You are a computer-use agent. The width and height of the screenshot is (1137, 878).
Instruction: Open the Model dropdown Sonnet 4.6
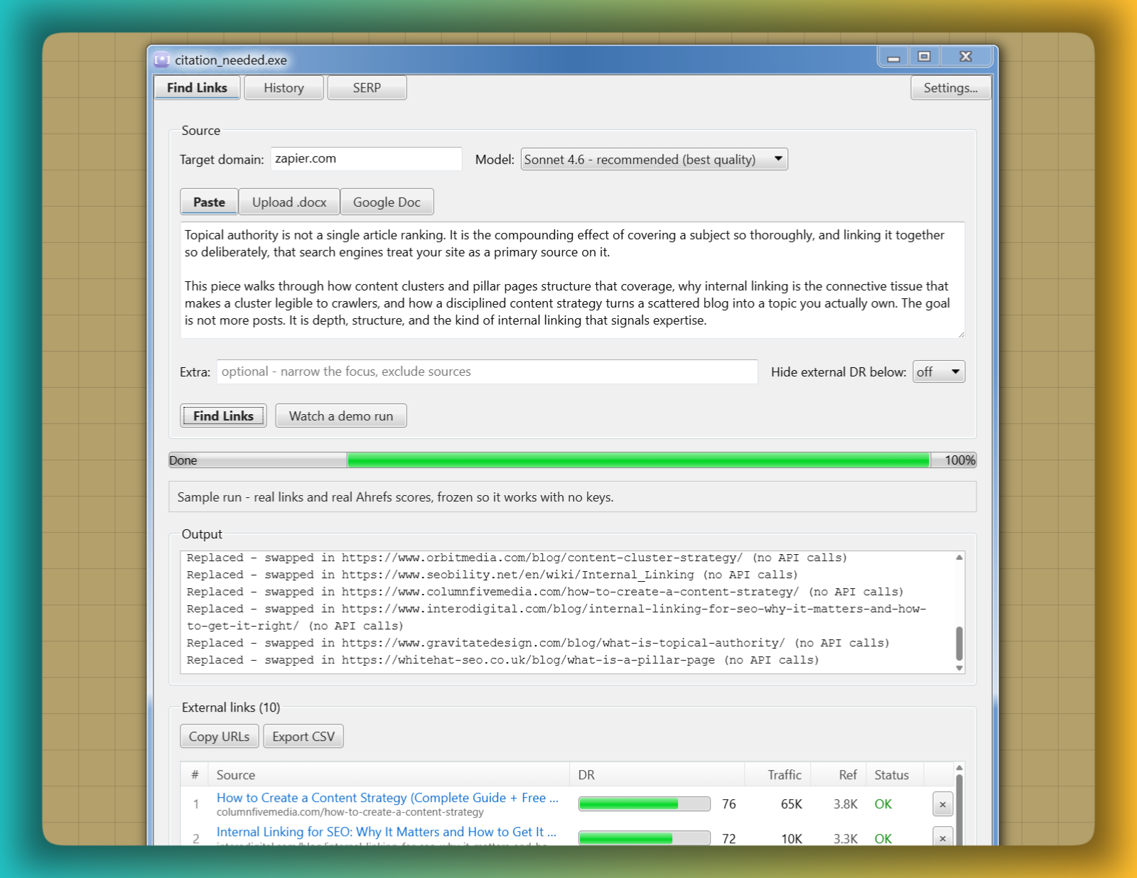pos(654,159)
